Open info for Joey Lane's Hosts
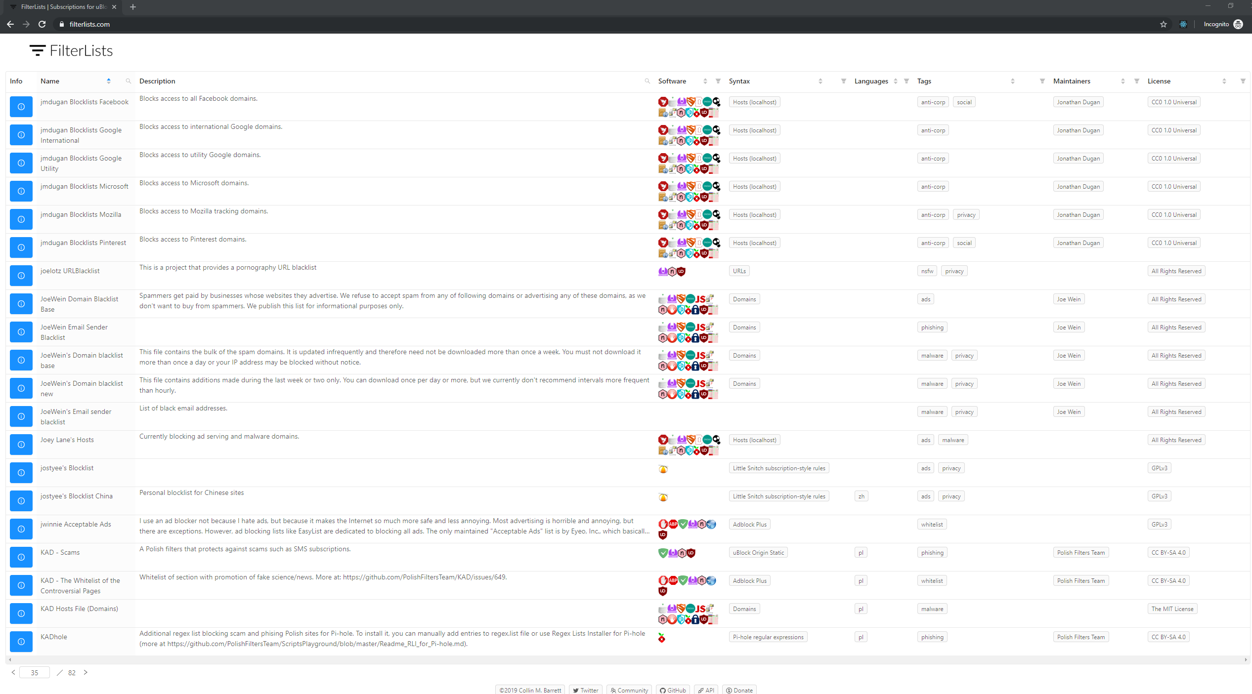1252x694 pixels. pos(21,445)
